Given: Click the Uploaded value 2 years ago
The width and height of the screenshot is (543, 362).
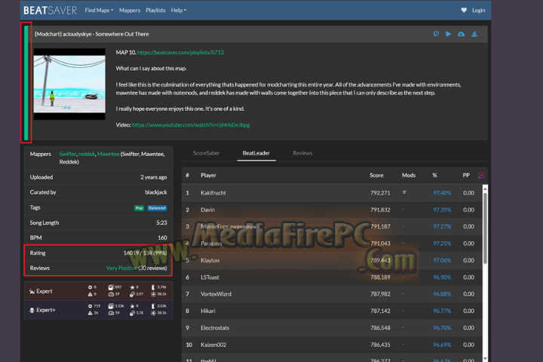Looking at the screenshot, I should (x=154, y=177).
